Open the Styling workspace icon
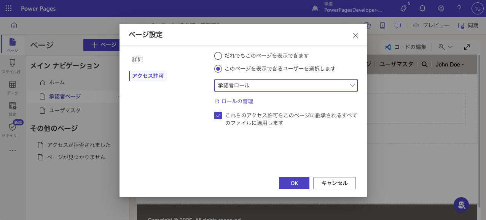This screenshot has width=486, height=220. [13, 66]
